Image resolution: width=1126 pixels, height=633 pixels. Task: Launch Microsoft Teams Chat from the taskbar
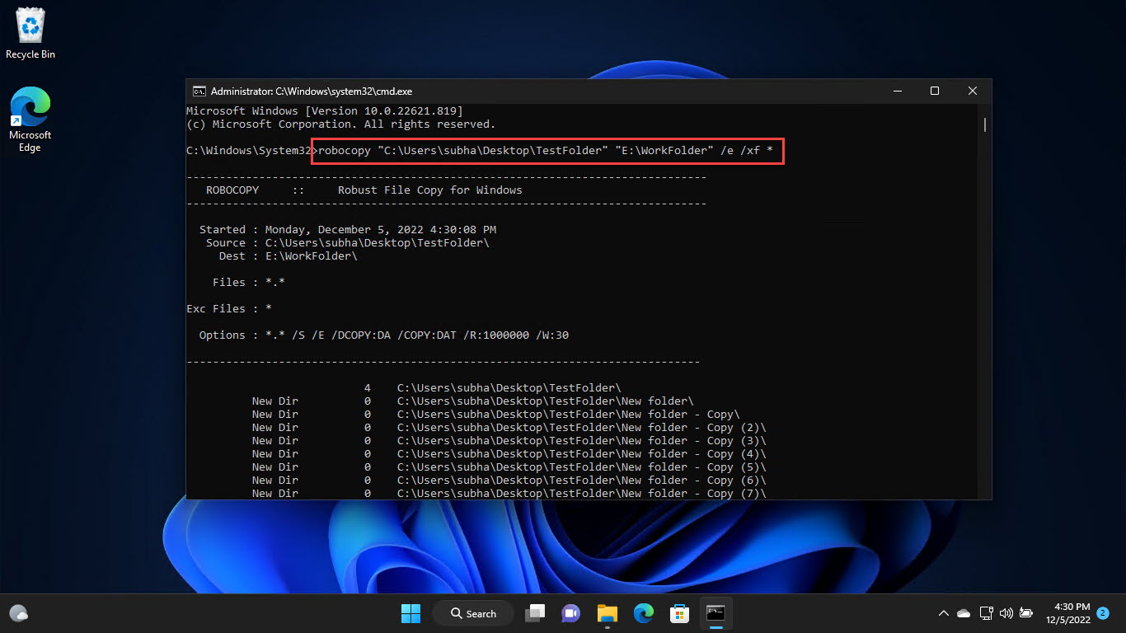[571, 613]
